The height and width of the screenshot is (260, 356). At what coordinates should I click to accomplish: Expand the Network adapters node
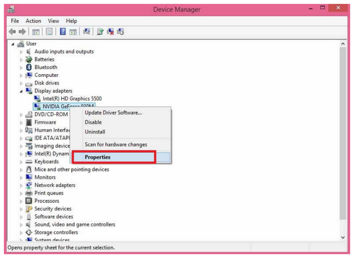(x=21, y=185)
